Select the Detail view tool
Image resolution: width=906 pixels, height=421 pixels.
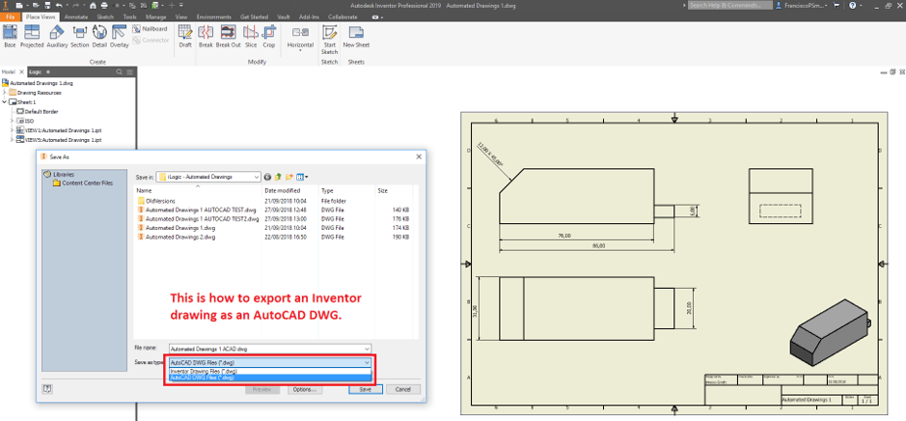99,36
